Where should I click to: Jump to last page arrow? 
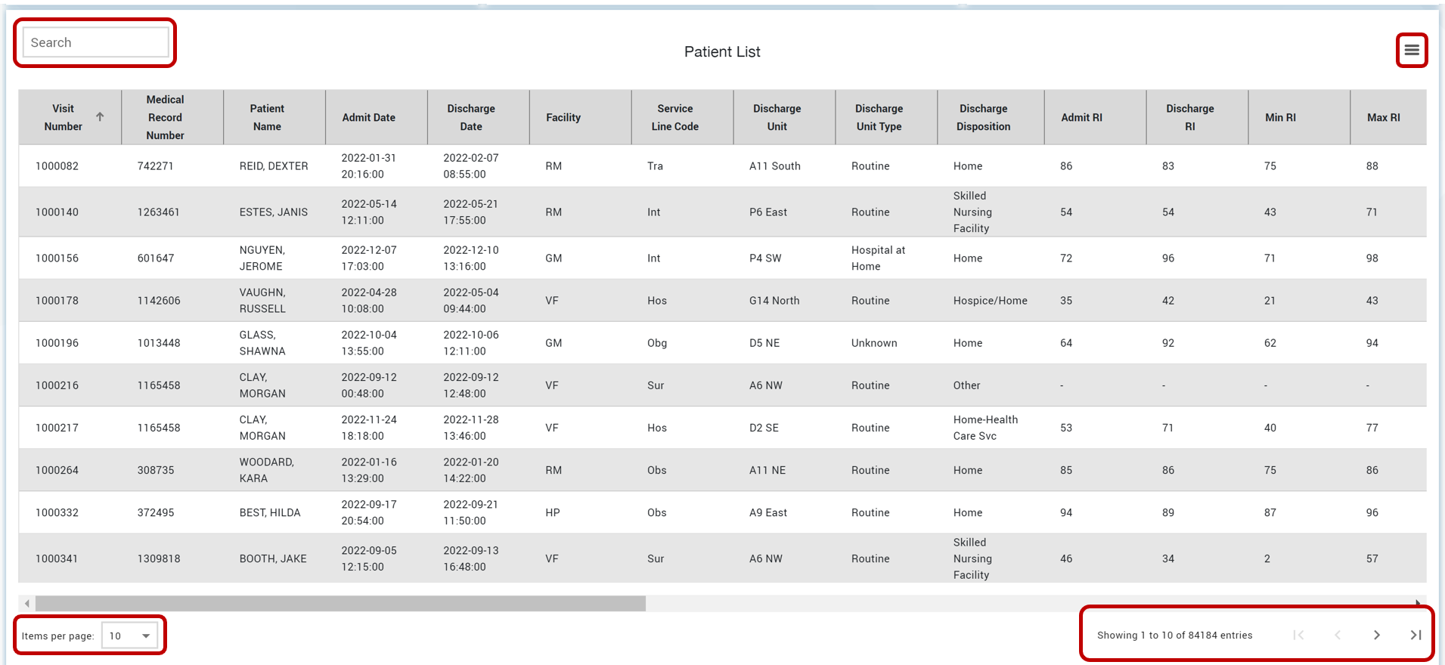coord(1416,636)
